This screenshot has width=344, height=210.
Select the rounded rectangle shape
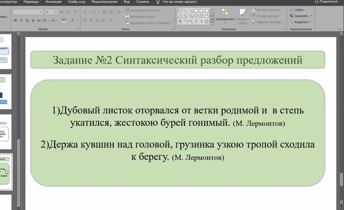[206, 11]
